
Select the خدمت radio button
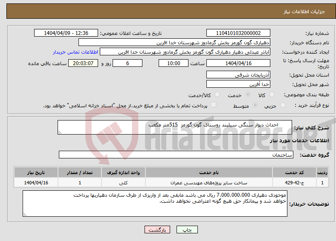coord(248,95)
